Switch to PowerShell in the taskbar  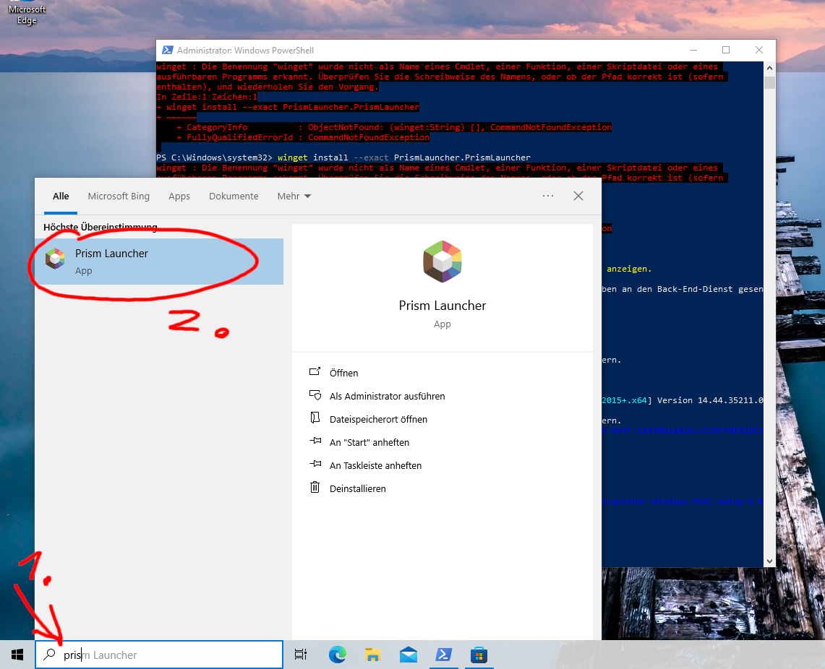[x=443, y=655]
